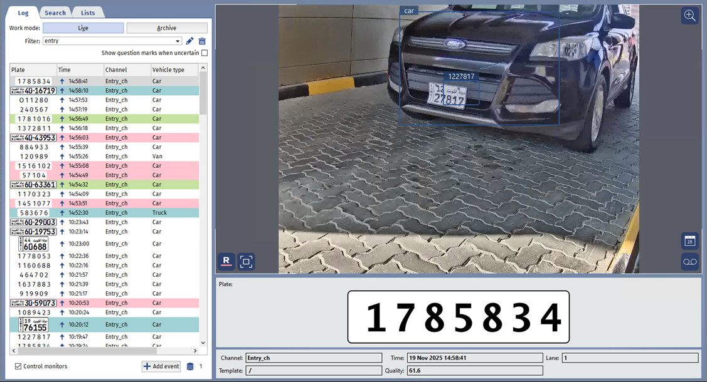The height and width of the screenshot is (382, 707).
Task: Click the magnifier zoom icon on the video
Action: (x=689, y=16)
